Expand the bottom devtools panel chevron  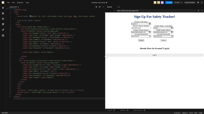201,110
